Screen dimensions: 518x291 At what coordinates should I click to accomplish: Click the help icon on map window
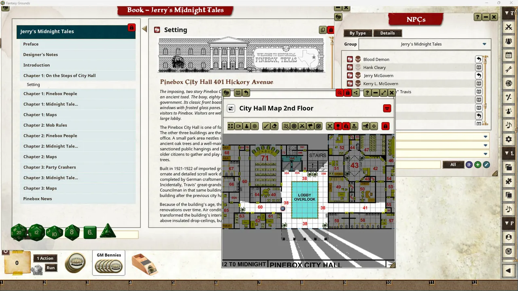pyautogui.click(x=367, y=93)
